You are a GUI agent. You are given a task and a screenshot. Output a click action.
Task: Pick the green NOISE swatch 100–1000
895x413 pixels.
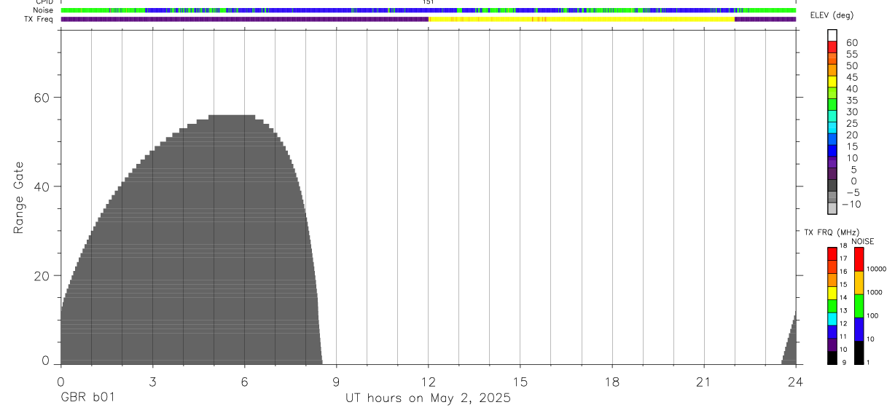click(x=859, y=306)
